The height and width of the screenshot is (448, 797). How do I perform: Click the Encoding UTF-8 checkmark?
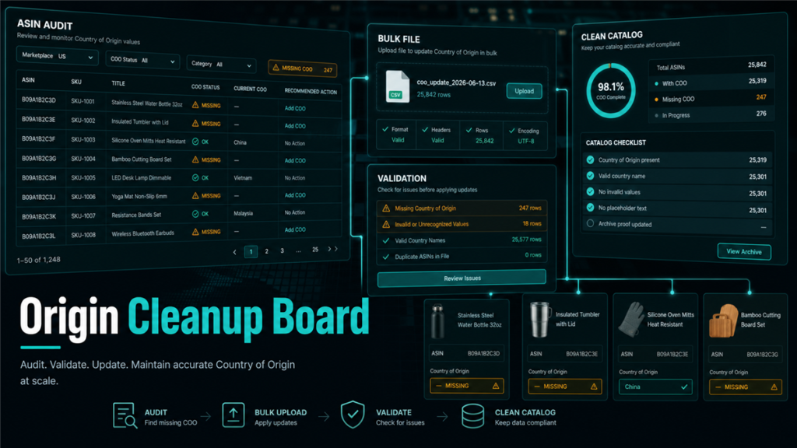click(511, 131)
